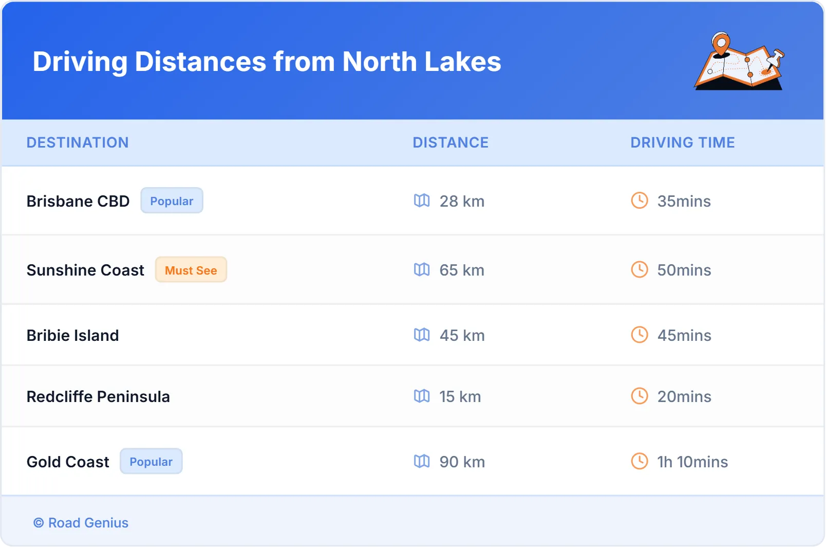The width and height of the screenshot is (826, 547).
Task: Click the Sunshine Coast destination name
Action: click(x=85, y=270)
